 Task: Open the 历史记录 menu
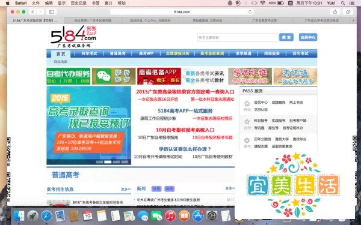coord(78,3)
